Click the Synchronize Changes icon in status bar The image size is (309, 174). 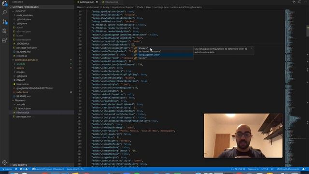[16, 169]
